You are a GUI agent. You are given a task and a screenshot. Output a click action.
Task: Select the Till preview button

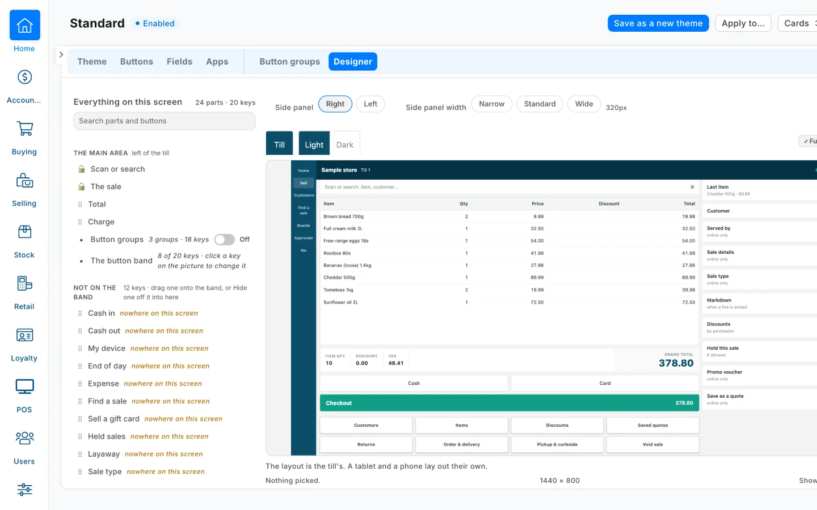(280, 143)
